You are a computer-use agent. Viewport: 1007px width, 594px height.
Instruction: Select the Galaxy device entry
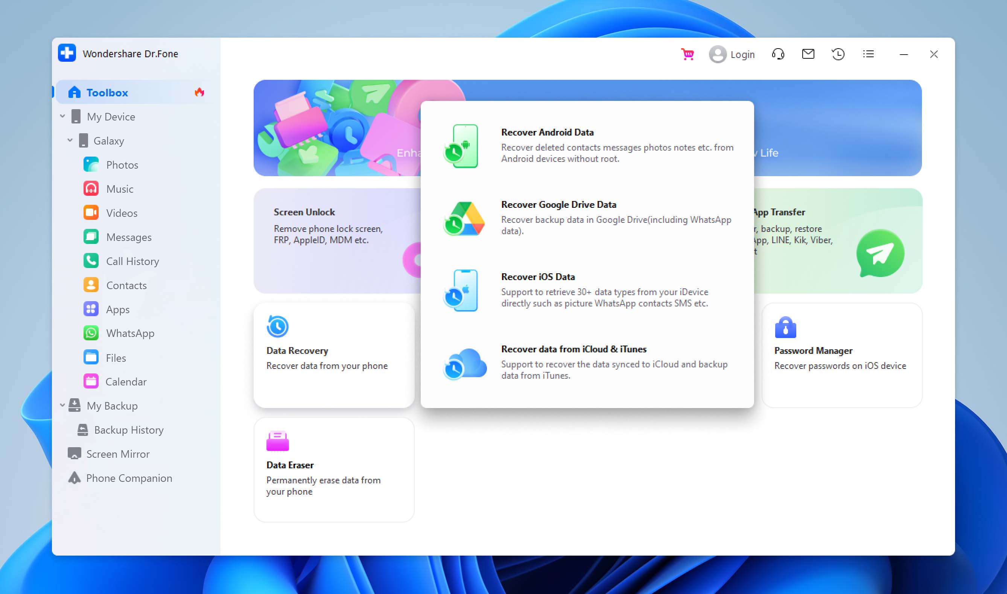[x=108, y=141]
